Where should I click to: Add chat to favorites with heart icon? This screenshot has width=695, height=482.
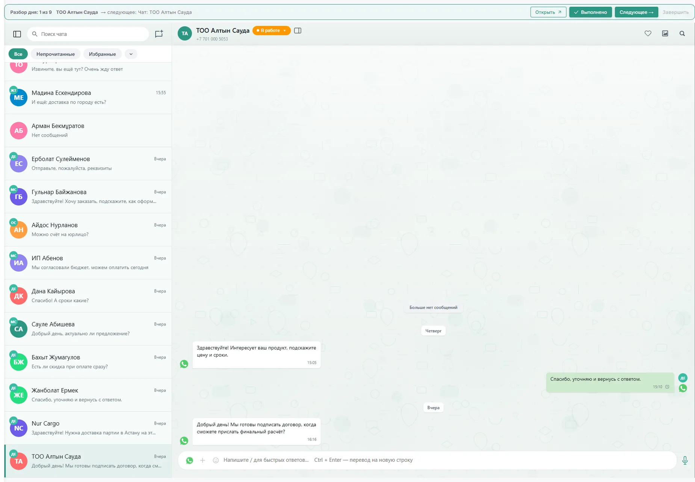click(x=648, y=33)
